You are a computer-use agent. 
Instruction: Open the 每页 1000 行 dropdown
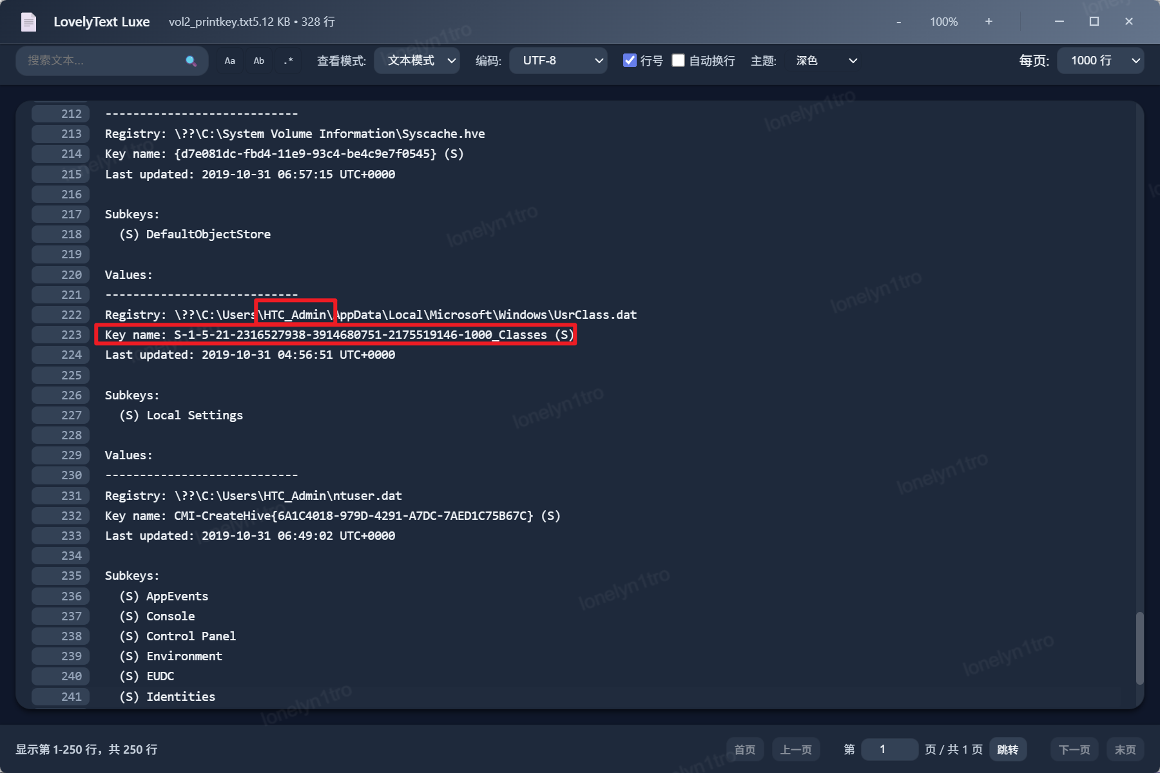pos(1100,61)
